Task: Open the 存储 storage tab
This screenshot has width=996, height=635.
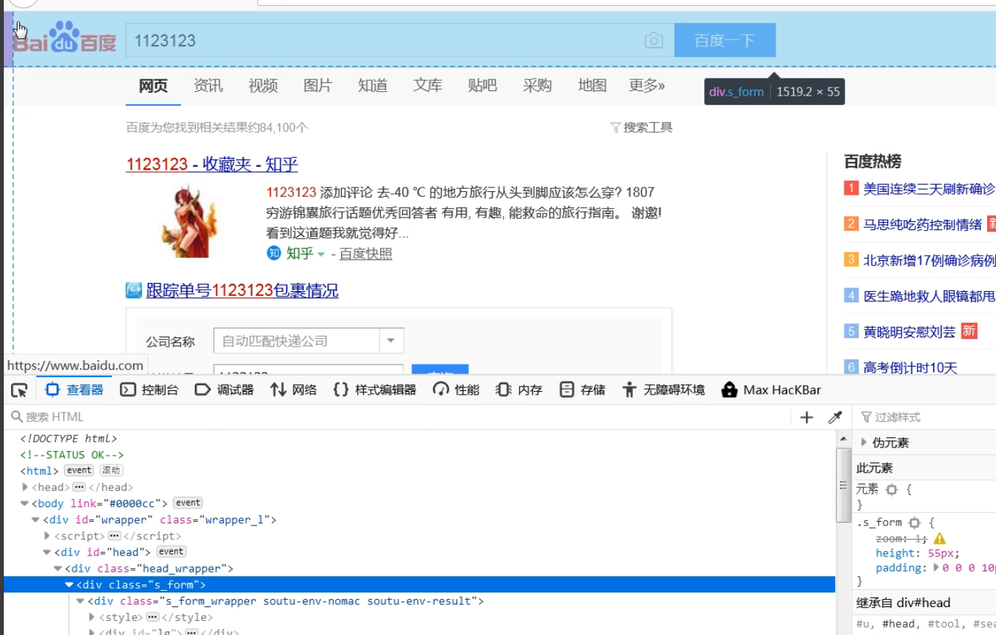Action: [583, 390]
